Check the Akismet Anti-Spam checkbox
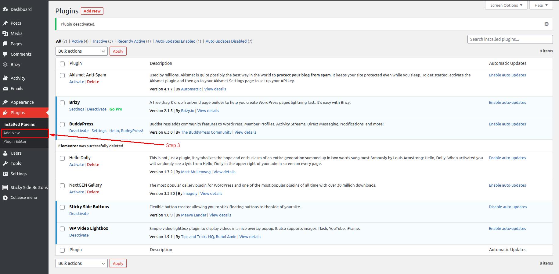 (x=62, y=75)
